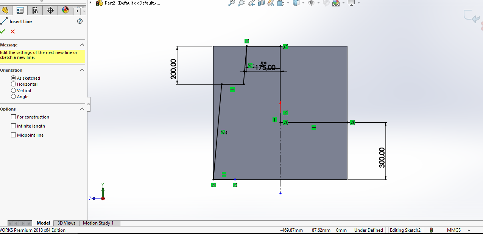Click the Zoom to Fit icon
Image resolution: width=483 pixels, height=234 pixels.
click(x=232, y=3)
